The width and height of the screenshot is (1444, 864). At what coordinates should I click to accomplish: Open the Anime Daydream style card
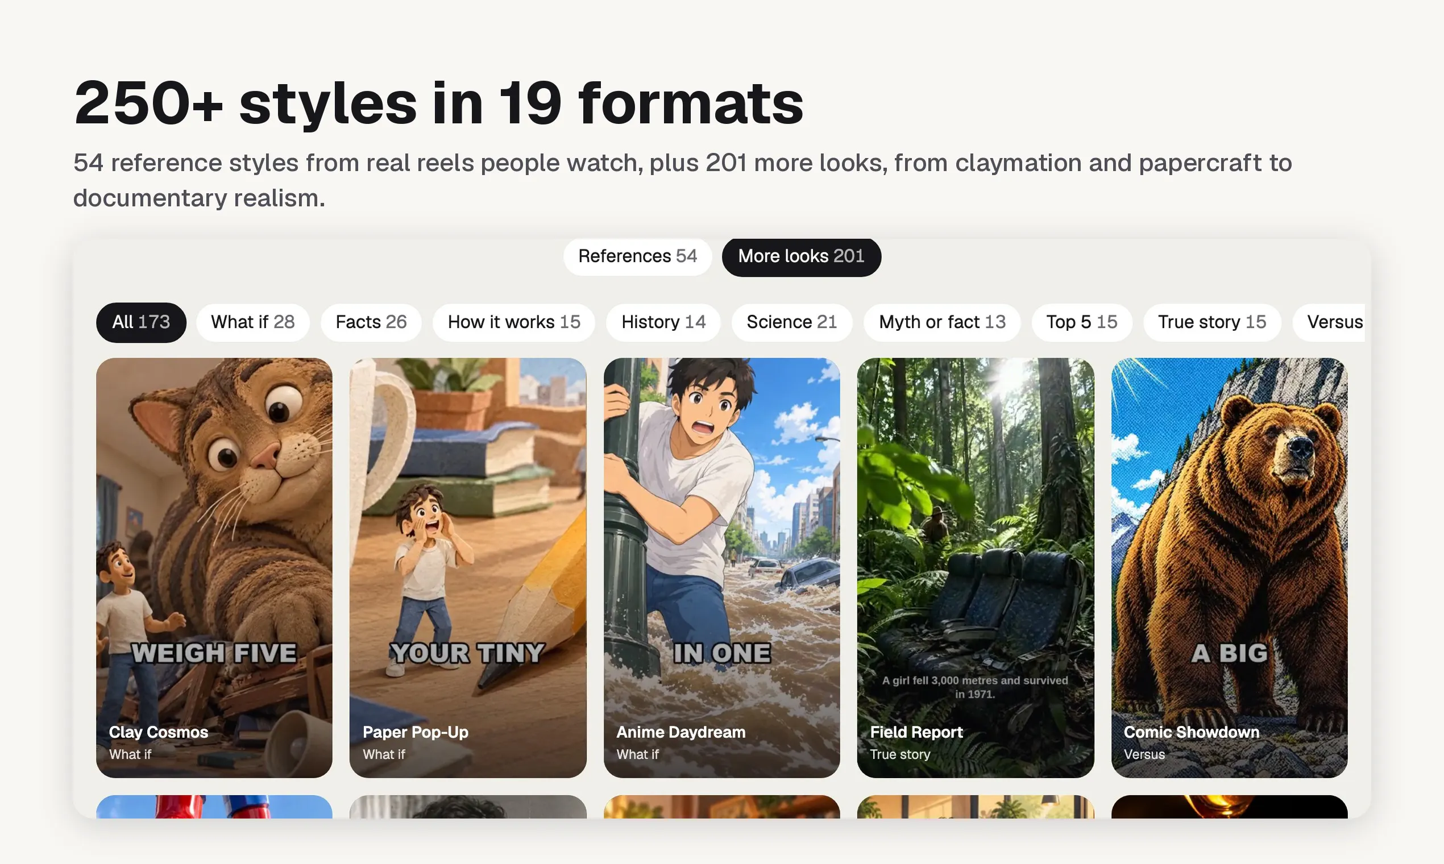point(722,568)
